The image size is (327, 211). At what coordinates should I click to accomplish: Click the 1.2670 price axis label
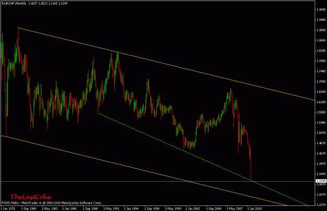[x=321, y=195]
